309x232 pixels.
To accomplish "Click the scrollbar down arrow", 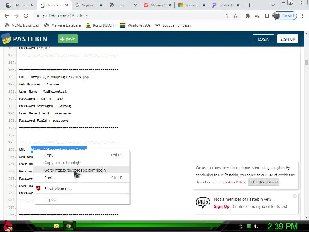I will pos(307,217).
